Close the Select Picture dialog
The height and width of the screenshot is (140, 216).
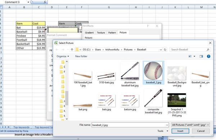210,43
